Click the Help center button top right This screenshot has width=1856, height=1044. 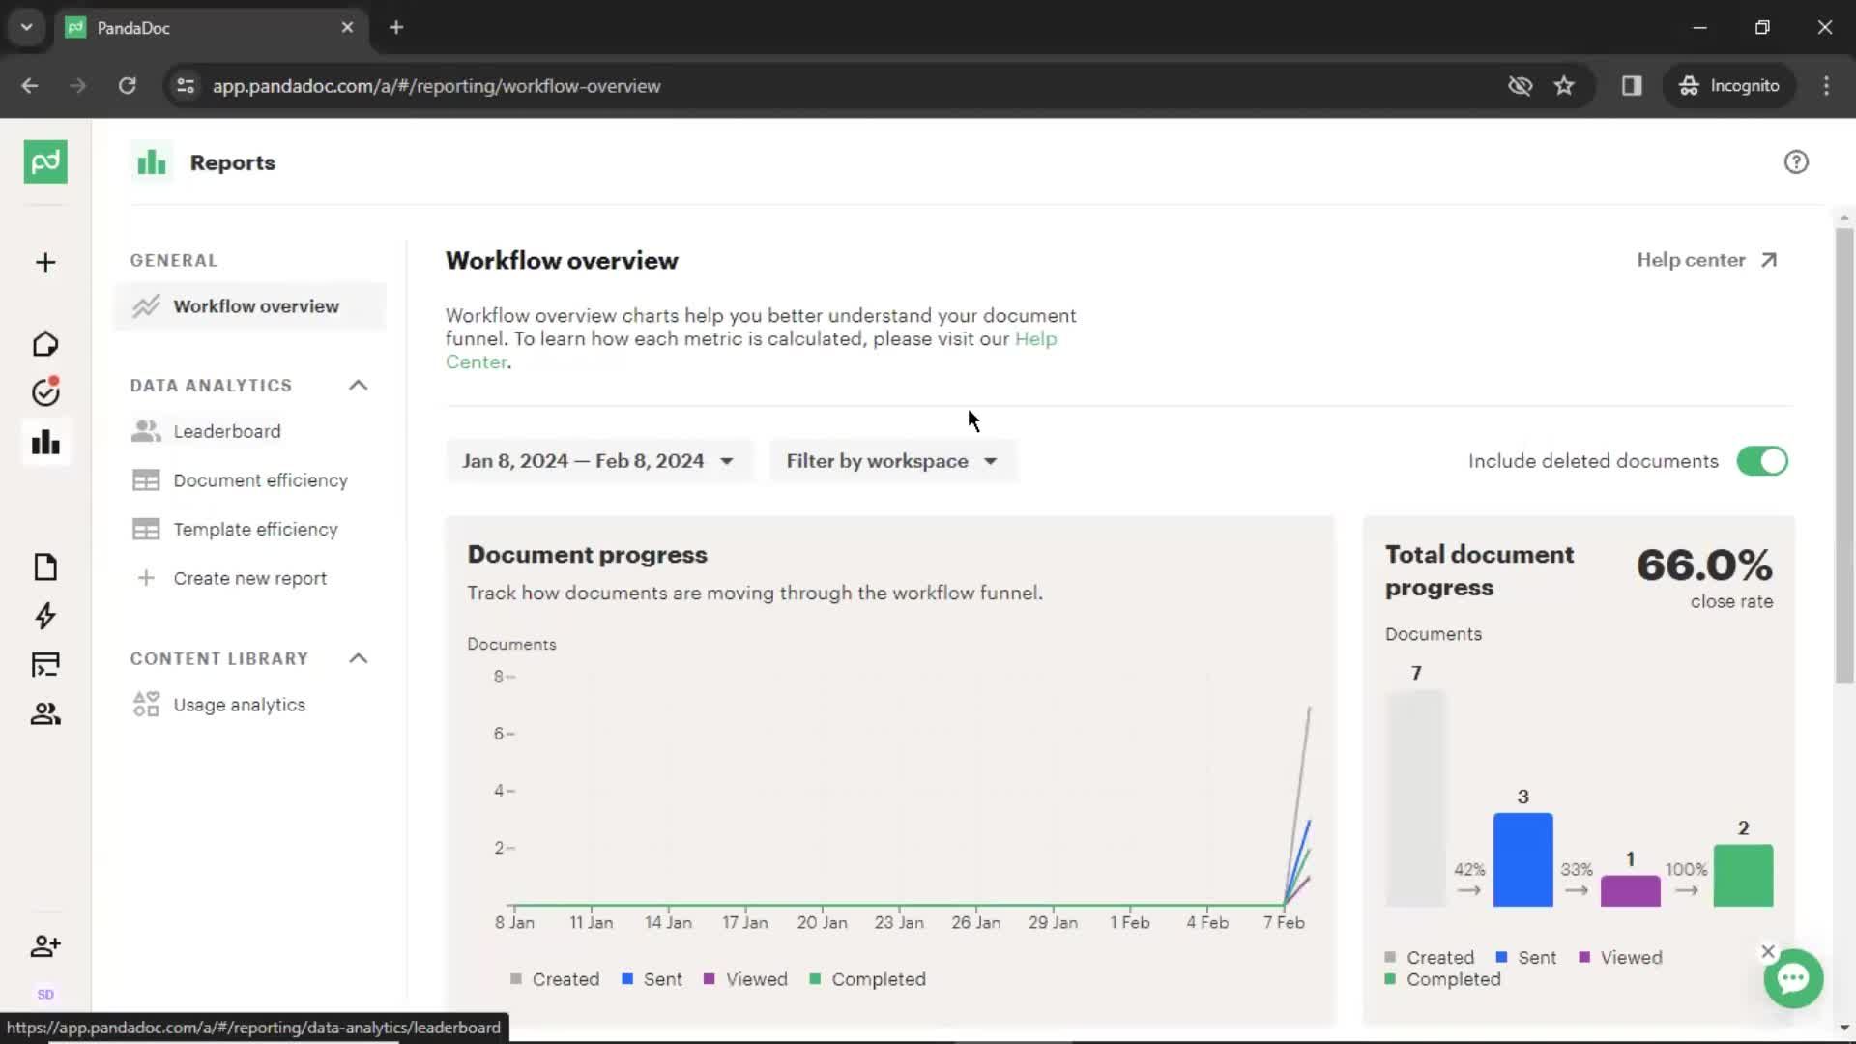pos(1707,259)
